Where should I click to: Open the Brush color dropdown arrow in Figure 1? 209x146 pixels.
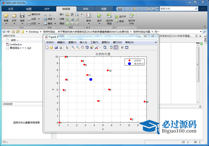(100, 48)
